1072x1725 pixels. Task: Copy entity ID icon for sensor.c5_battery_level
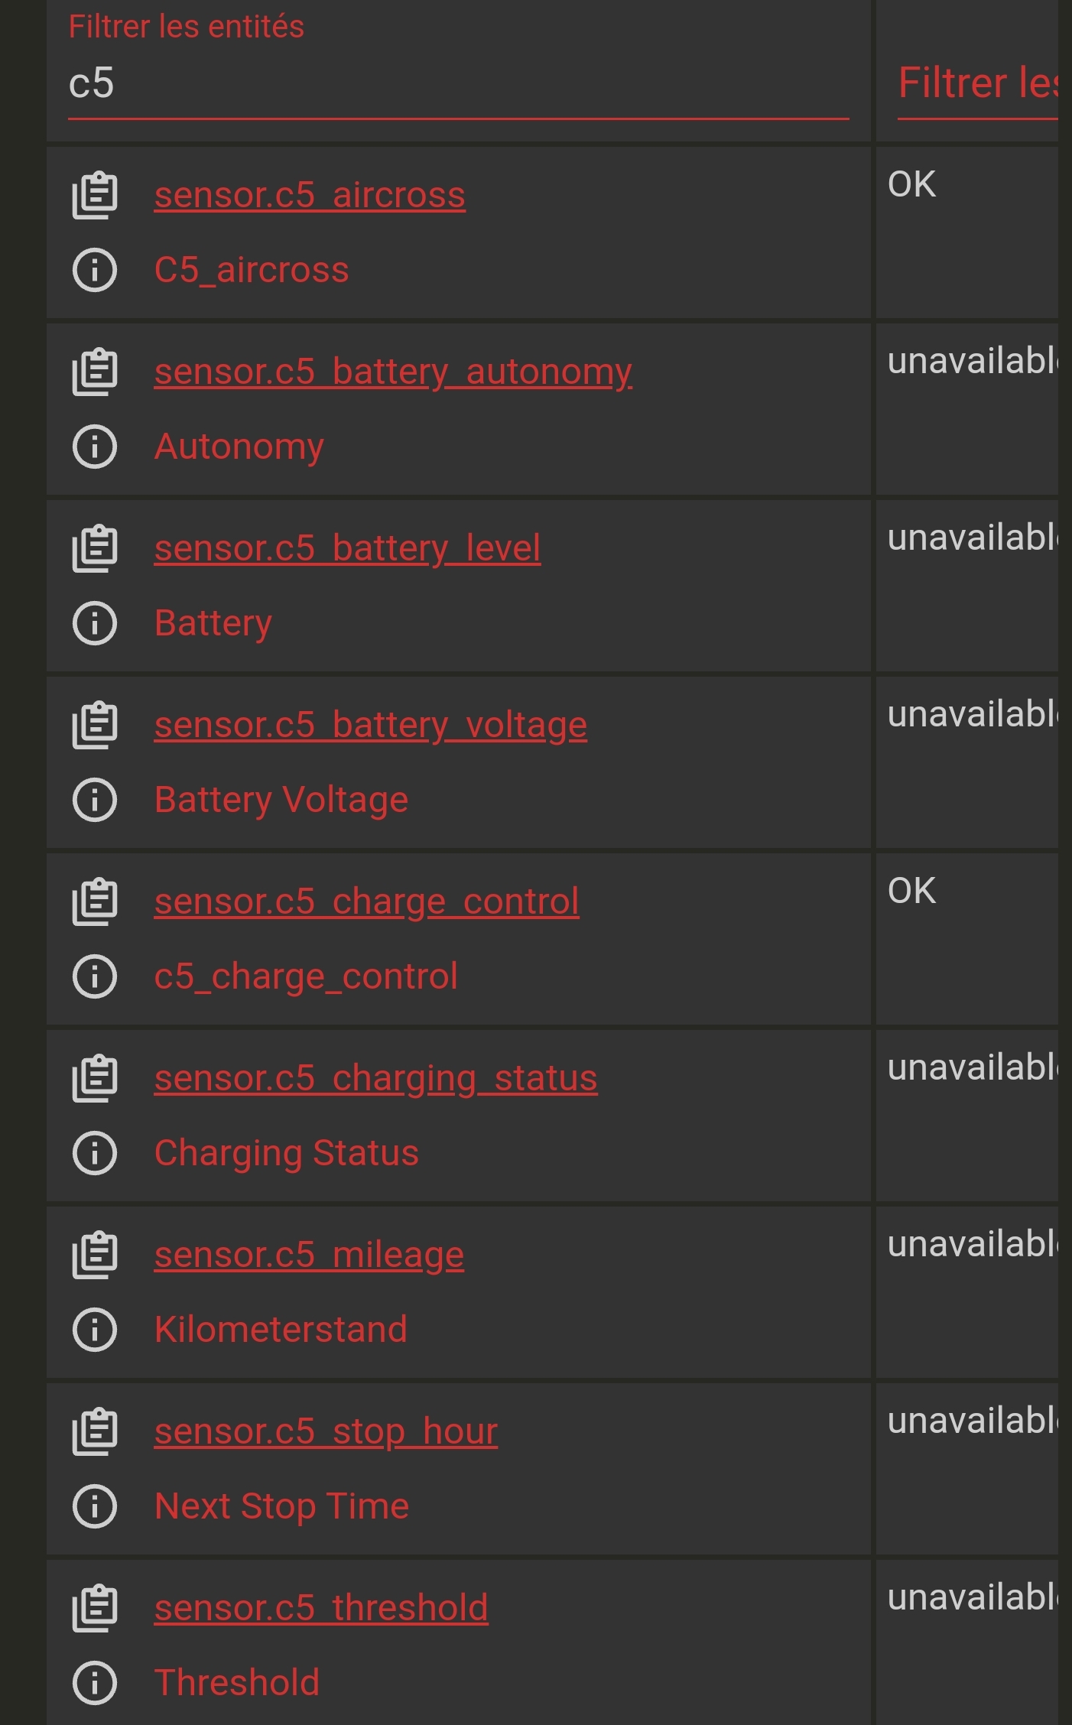point(95,549)
